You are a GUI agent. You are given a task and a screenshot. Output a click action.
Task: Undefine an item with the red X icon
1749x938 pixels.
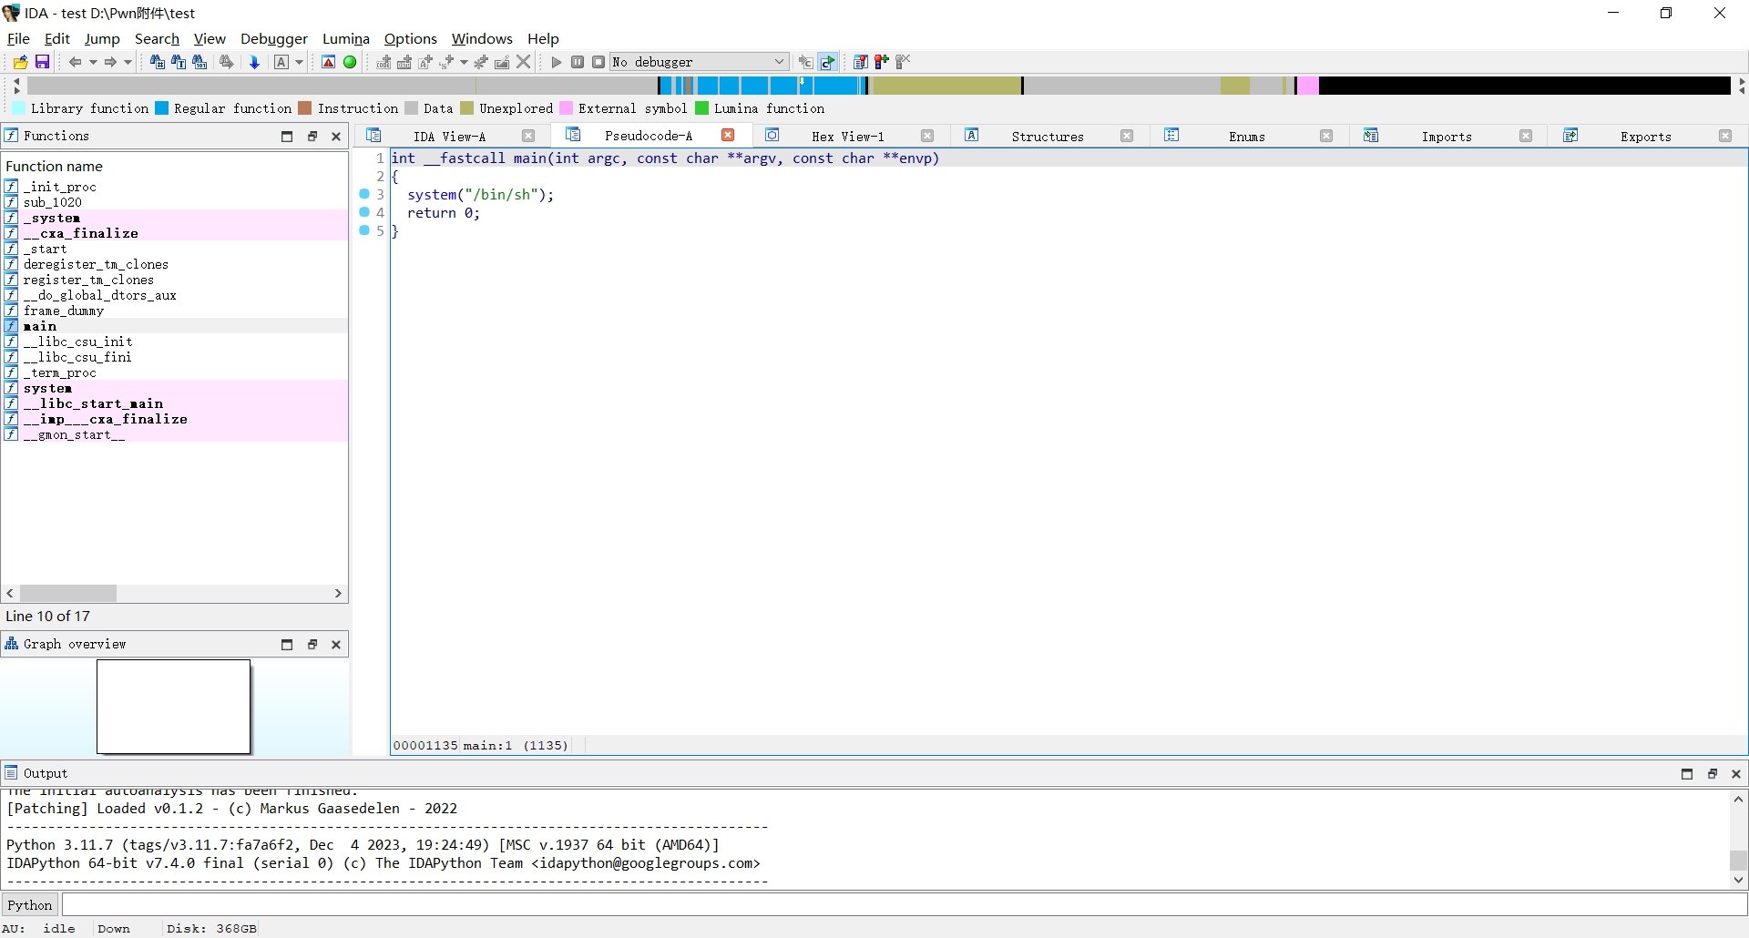(x=522, y=62)
